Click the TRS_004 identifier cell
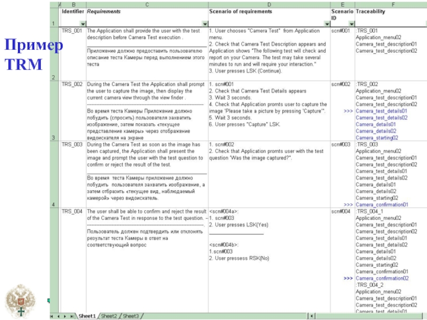The width and height of the screenshot is (427, 320). tap(72, 211)
